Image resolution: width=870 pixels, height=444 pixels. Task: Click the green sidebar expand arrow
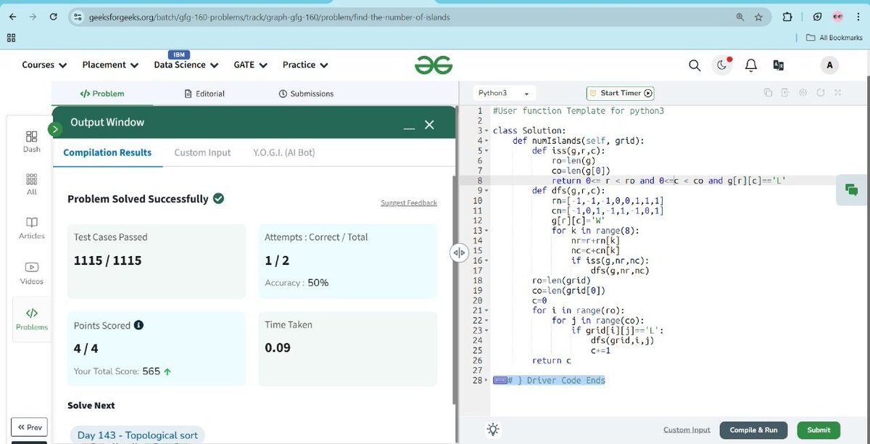tap(54, 129)
